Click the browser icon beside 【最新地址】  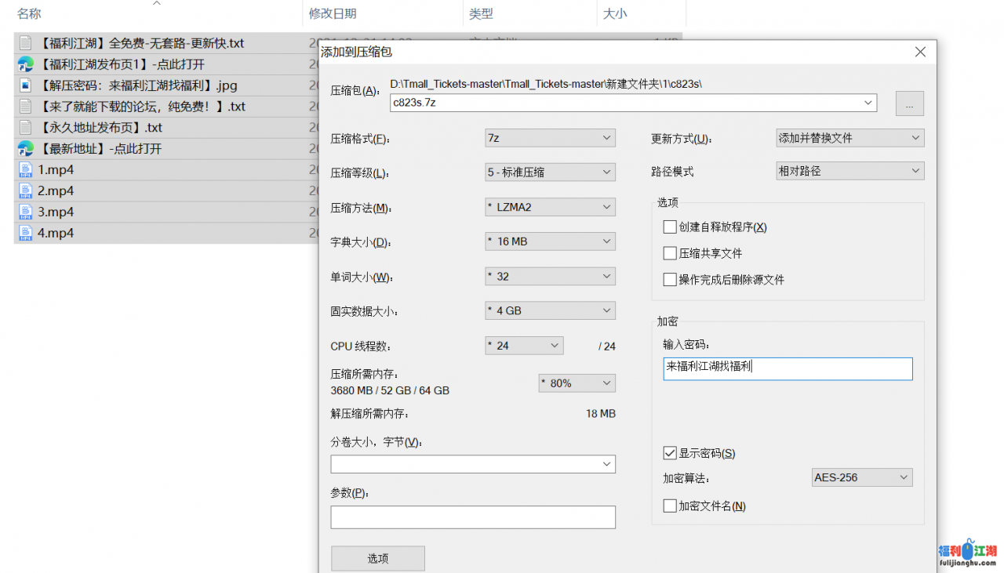pos(25,148)
